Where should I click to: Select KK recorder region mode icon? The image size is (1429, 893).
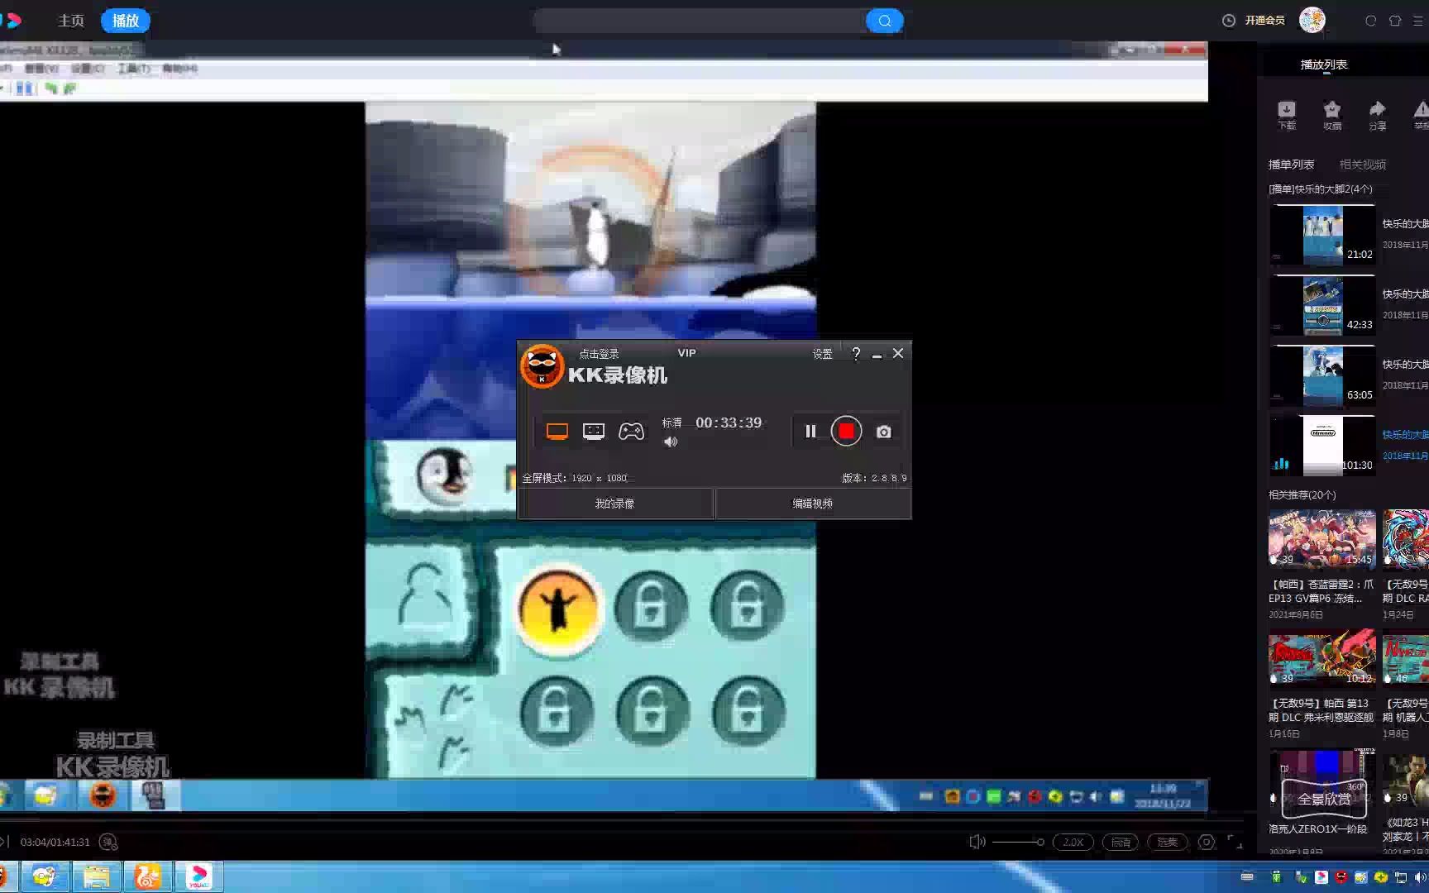(x=593, y=432)
